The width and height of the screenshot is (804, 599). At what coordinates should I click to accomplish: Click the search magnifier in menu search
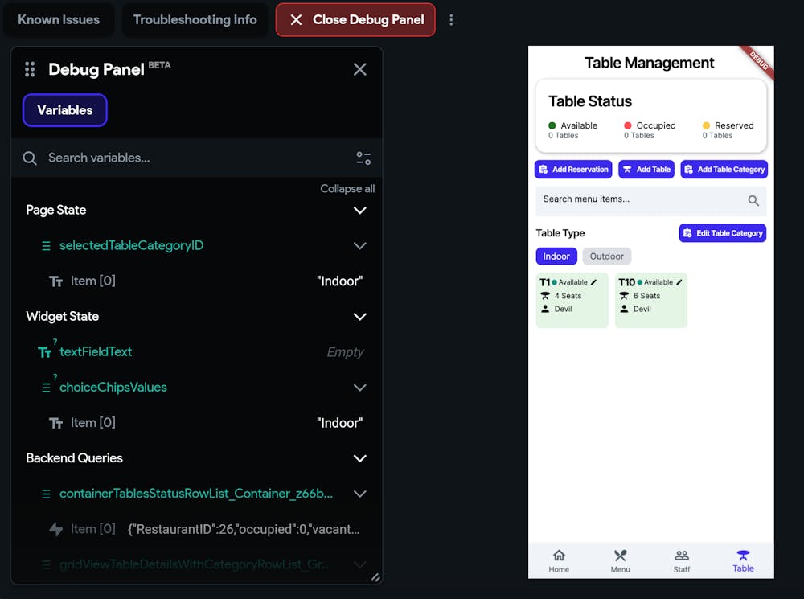coord(753,200)
